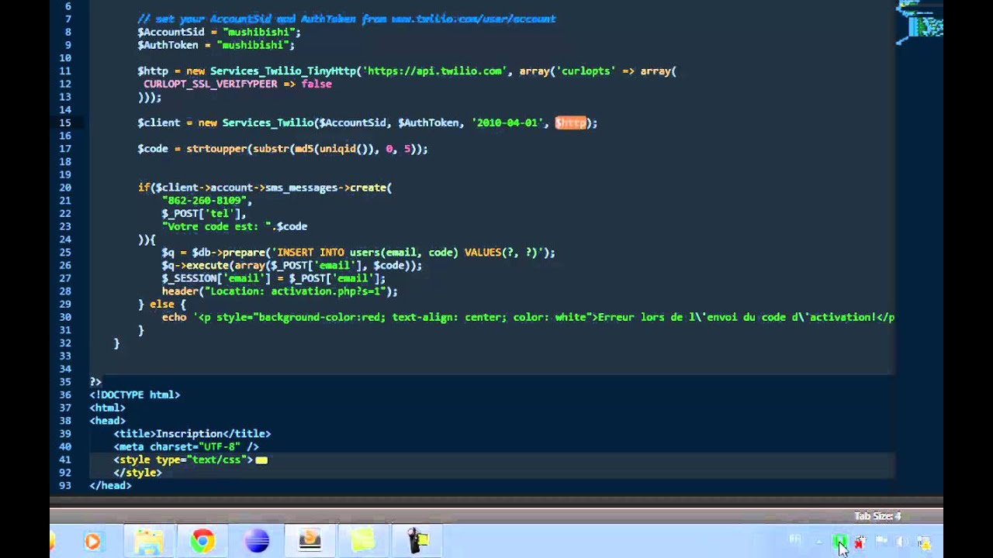993x558 pixels.
Task: Open the Tab Size: 4 status selector
Action: click(x=877, y=516)
